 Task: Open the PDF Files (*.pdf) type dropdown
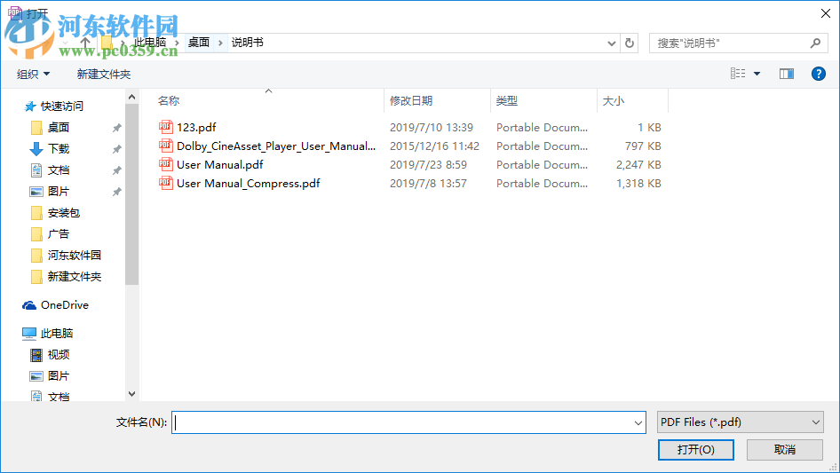pyautogui.click(x=741, y=422)
